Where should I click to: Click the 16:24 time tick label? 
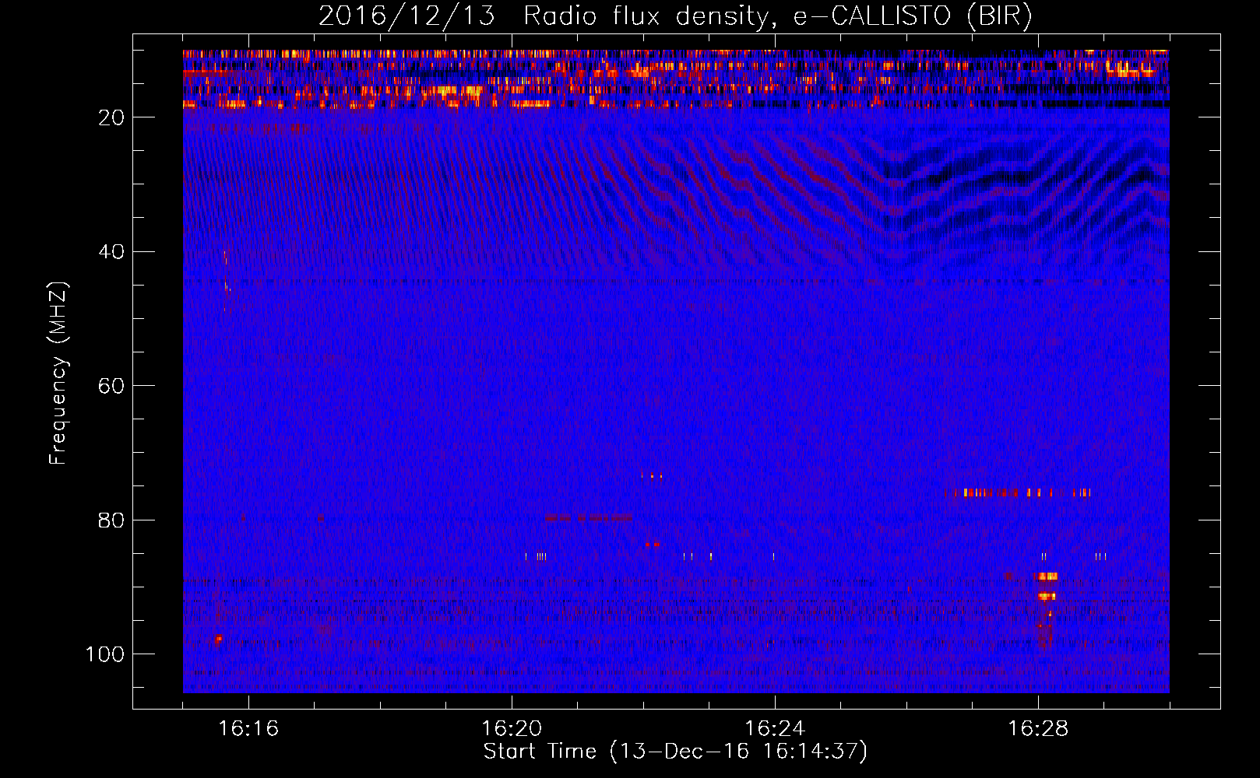point(775,729)
